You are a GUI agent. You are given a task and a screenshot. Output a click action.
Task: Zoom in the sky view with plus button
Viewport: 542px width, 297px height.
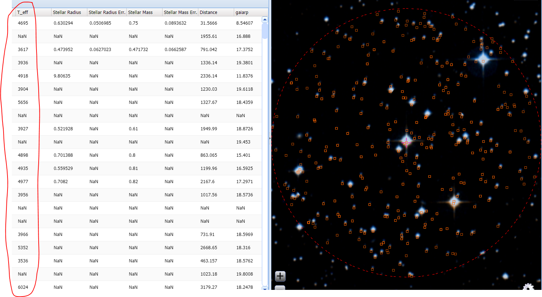(x=280, y=276)
